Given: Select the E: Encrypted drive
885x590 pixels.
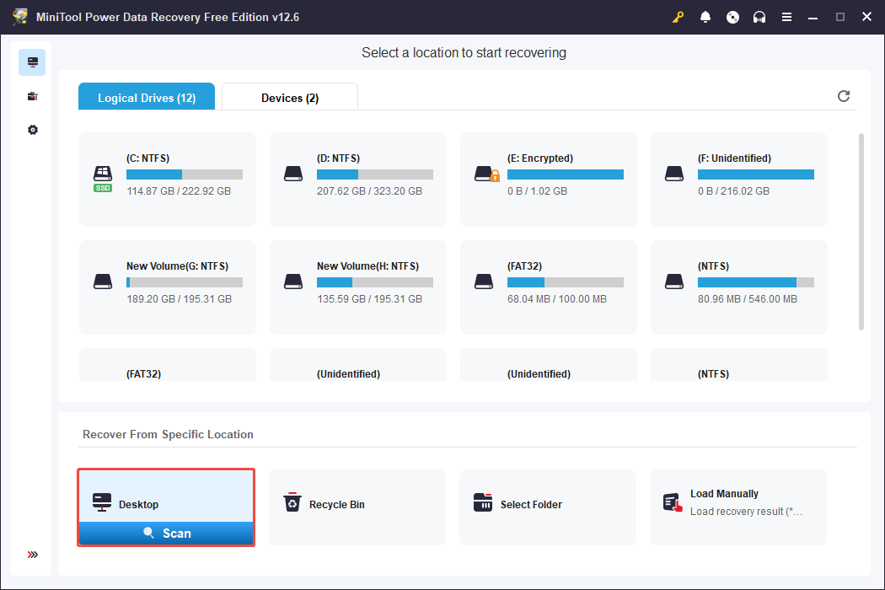Looking at the screenshot, I should pyautogui.click(x=549, y=179).
